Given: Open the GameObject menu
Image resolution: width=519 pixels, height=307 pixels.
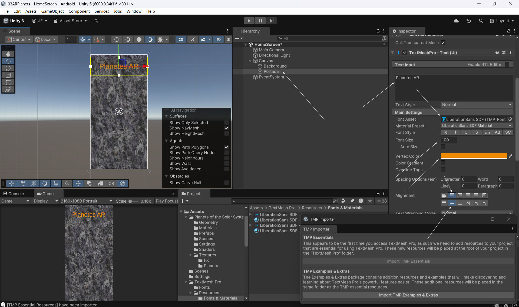Looking at the screenshot, I should [52, 11].
